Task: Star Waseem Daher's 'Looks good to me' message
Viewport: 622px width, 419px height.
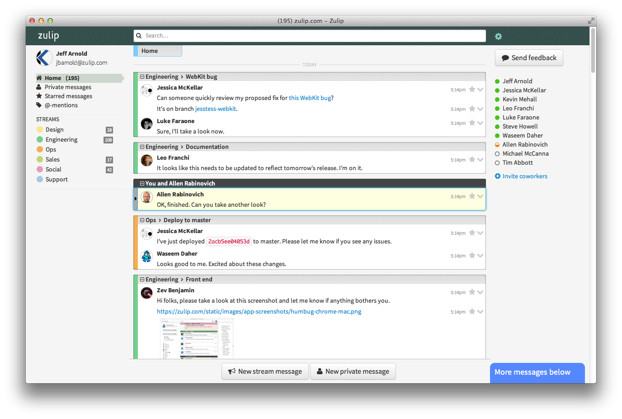Action: coord(472,255)
